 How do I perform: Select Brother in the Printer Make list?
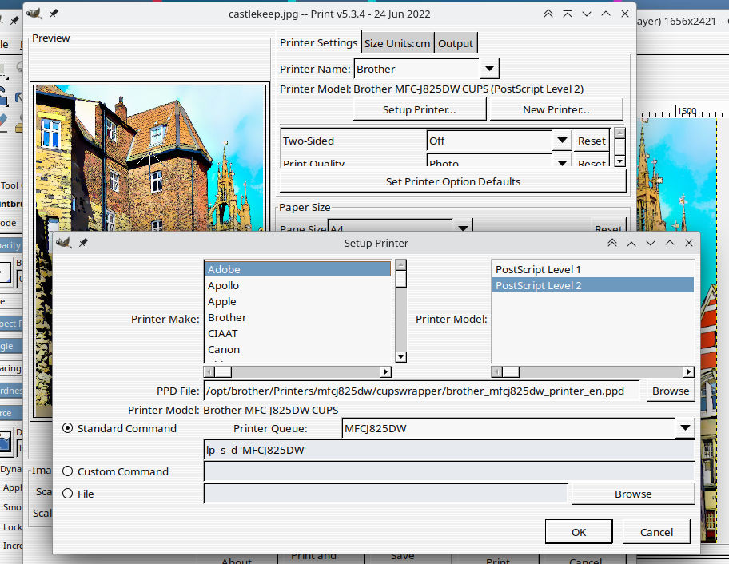point(227,317)
